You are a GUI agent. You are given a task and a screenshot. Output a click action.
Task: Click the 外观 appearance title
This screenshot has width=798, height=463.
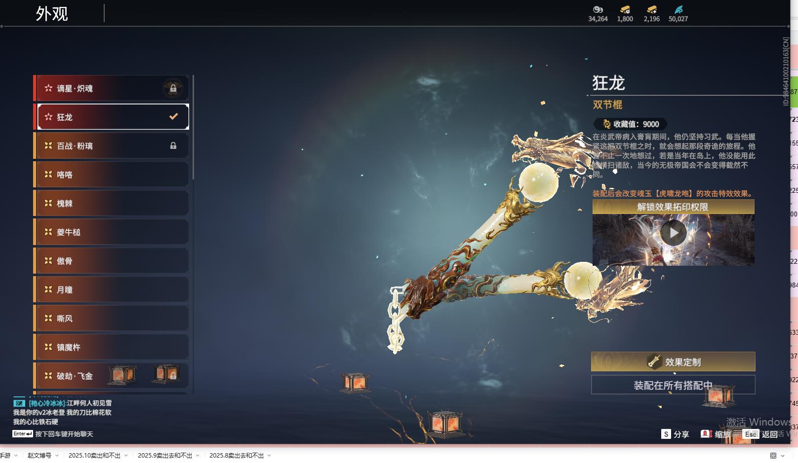[x=52, y=13]
